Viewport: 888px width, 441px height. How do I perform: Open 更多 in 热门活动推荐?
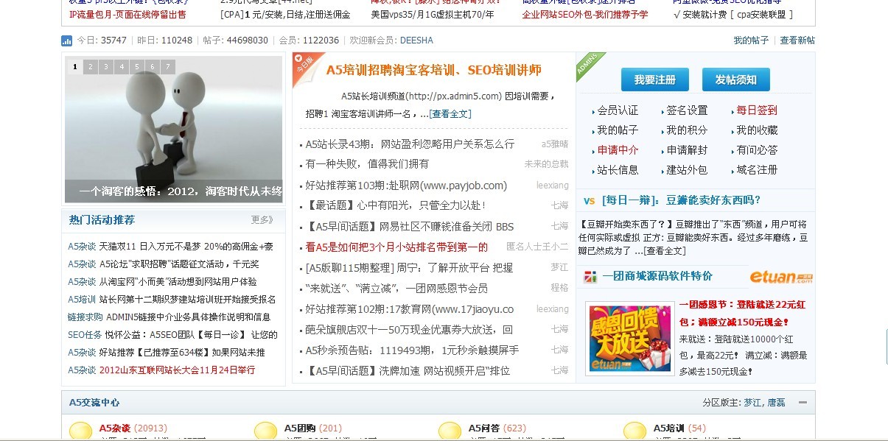click(262, 219)
